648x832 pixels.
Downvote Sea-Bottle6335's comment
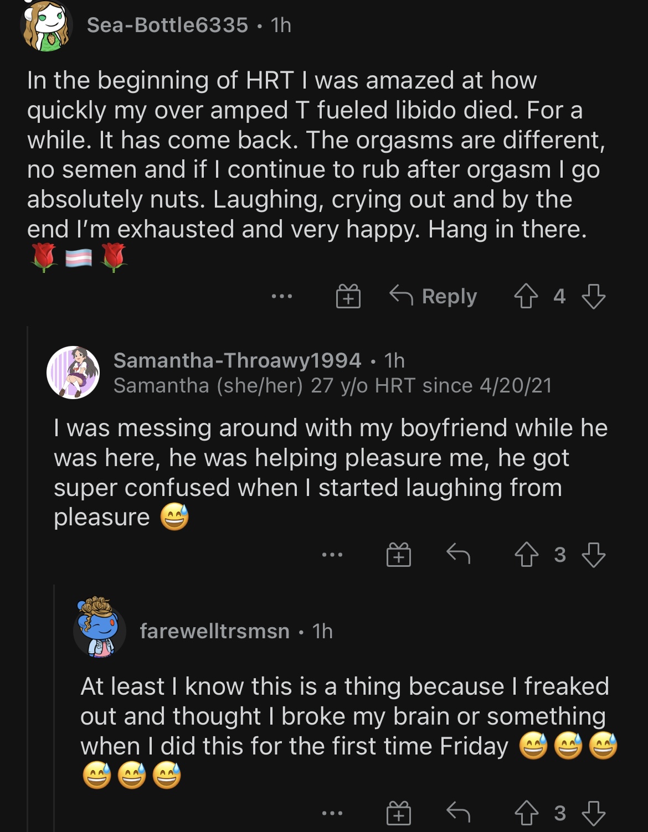(x=593, y=296)
